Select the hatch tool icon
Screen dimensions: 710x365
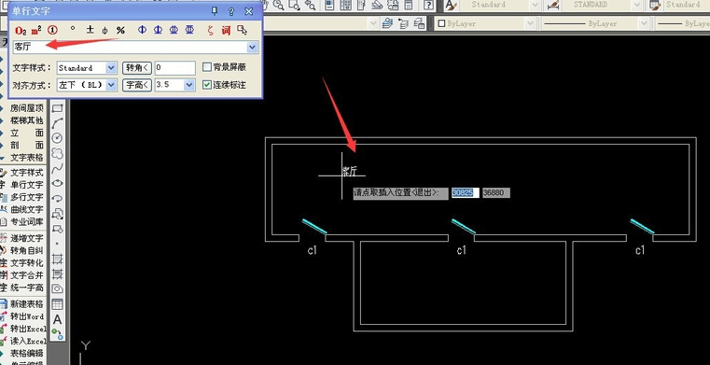pos(58,259)
